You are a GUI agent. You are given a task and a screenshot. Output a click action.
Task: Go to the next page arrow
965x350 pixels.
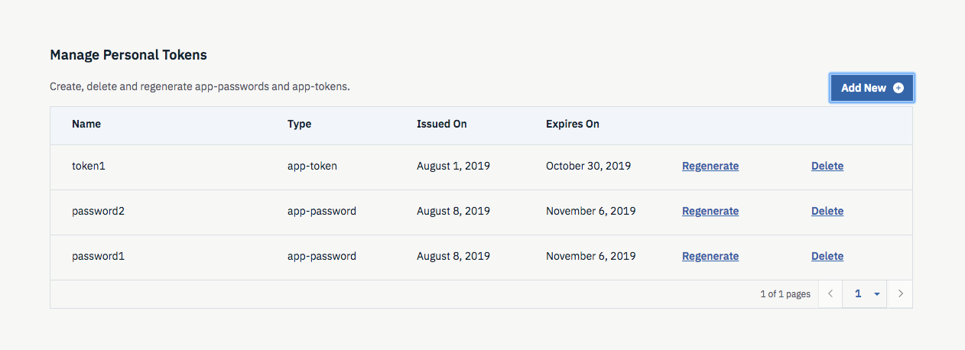pyautogui.click(x=901, y=294)
